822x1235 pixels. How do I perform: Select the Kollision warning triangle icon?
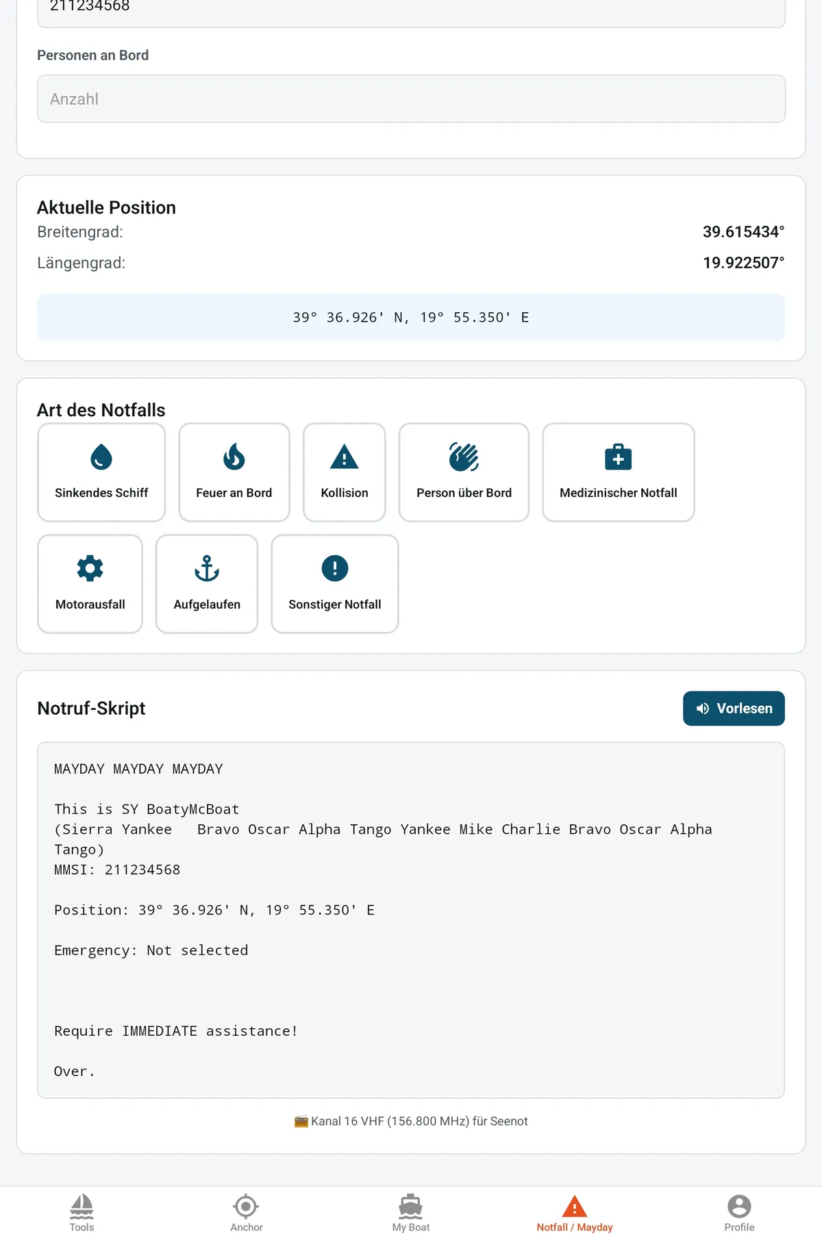pyautogui.click(x=345, y=457)
